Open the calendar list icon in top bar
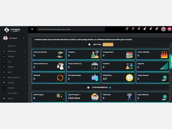This screenshot has width=172, height=129. (x=139, y=29)
